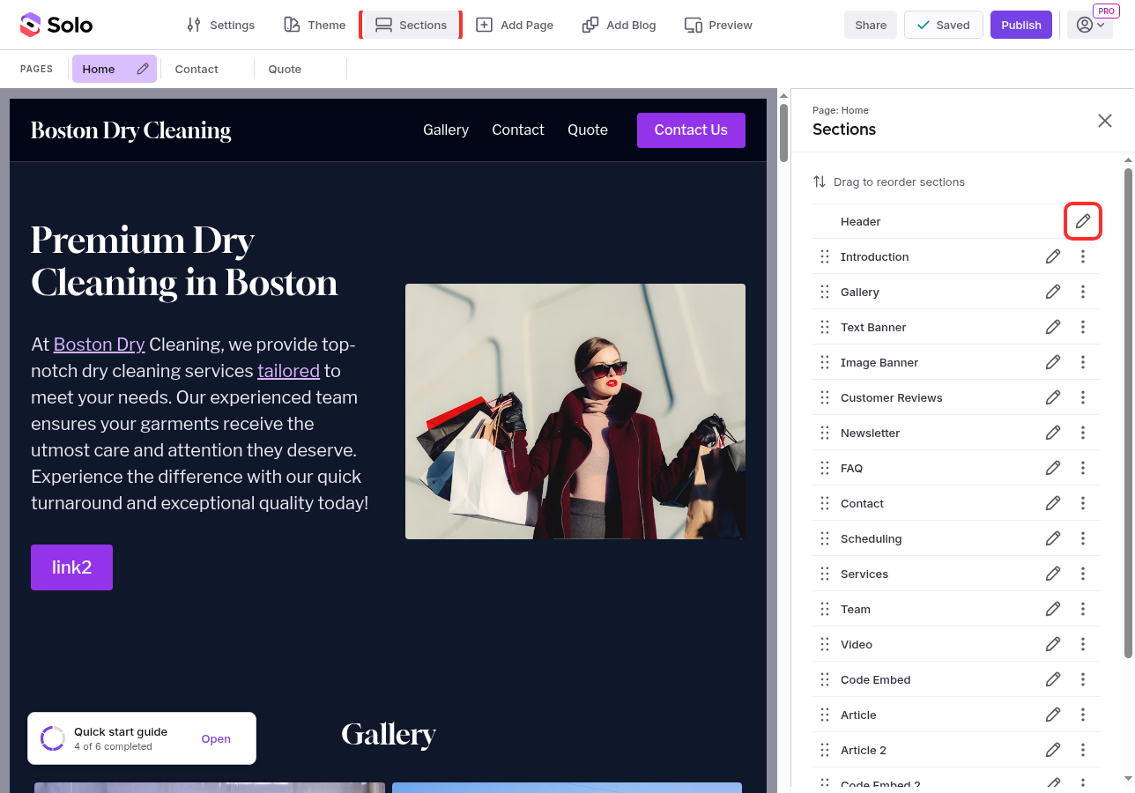Edit the Gallery section pencil icon
This screenshot has height=793, width=1135.
coord(1053,292)
